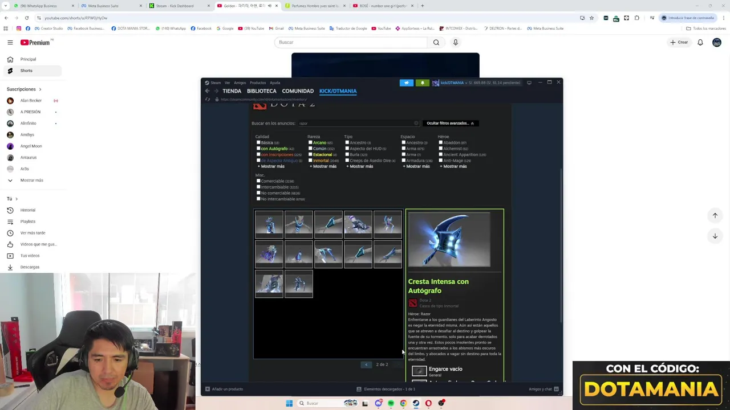Open the 'Amigos' menu in Steam

point(240,83)
